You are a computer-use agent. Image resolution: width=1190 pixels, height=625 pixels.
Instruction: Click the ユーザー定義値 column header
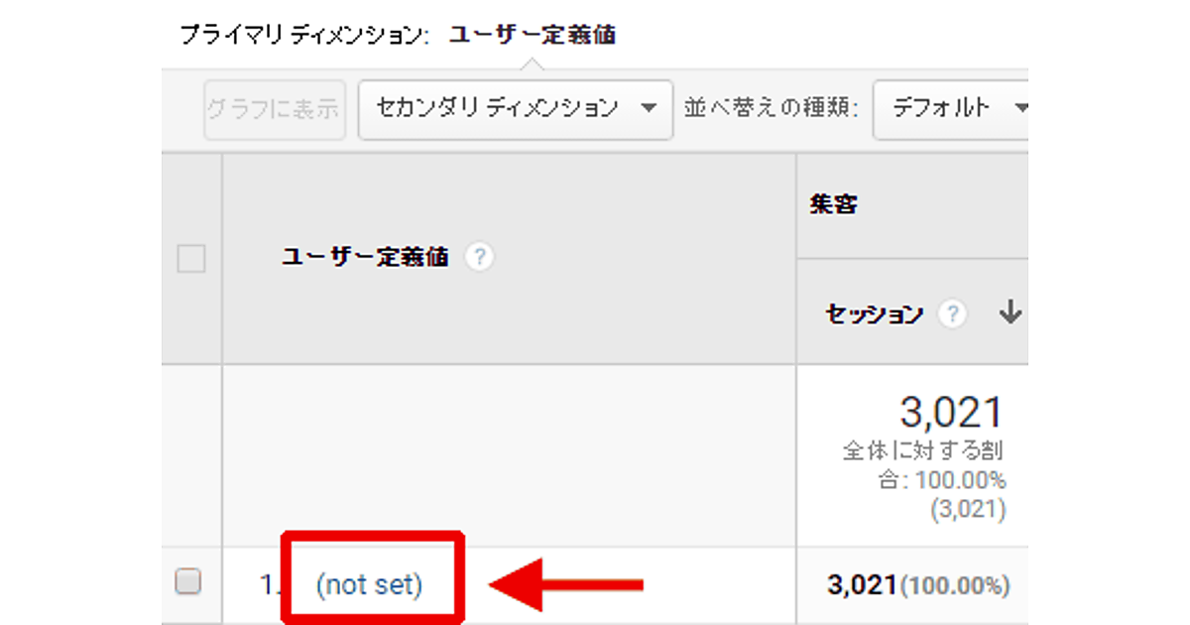click(x=364, y=258)
